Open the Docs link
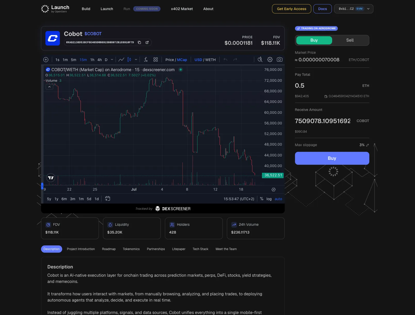 (x=323, y=9)
